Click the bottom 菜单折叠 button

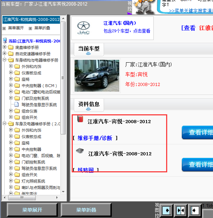coord(86,210)
